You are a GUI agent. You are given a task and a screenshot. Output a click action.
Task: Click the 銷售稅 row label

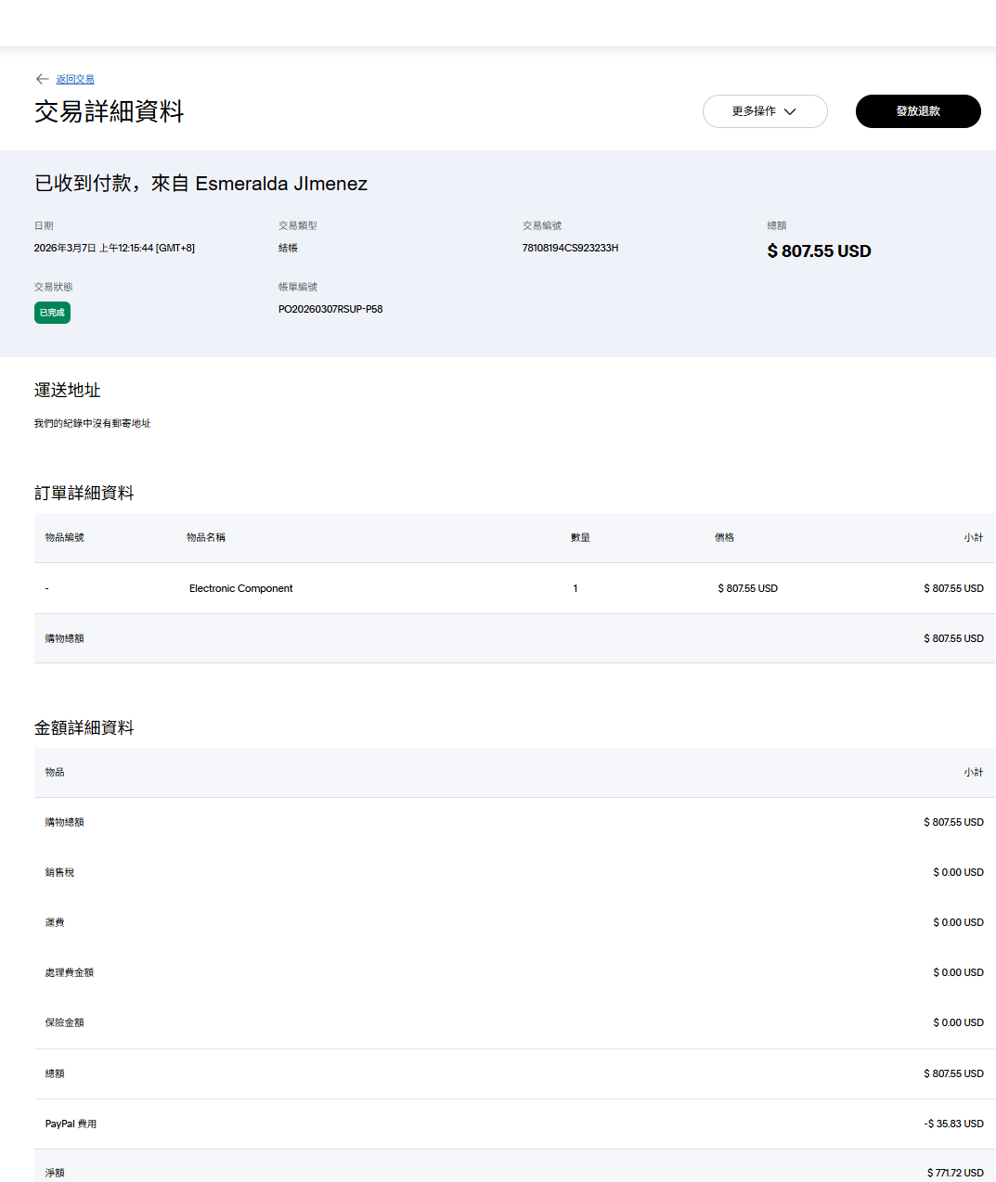pos(59,872)
